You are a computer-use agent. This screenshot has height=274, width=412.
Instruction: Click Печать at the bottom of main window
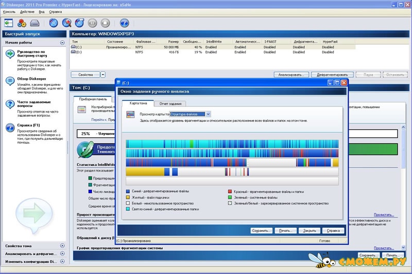click(x=393, y=255)
